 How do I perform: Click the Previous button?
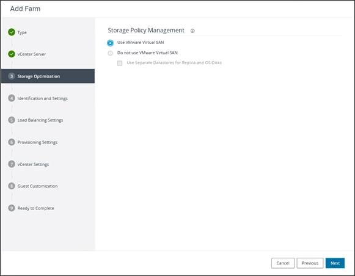(310, 263)
